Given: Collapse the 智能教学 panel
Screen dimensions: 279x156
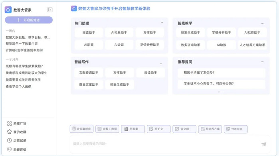Looking at the screenshot, I should click(263, 23).
